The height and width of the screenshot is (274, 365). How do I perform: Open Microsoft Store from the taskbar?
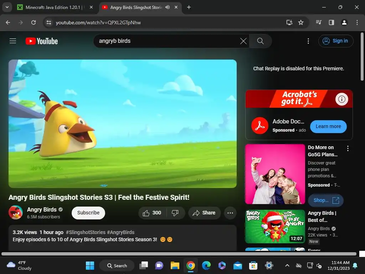coord(253,265)
